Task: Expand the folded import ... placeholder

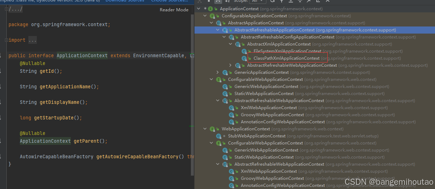Action: click(x=32, y=40)
